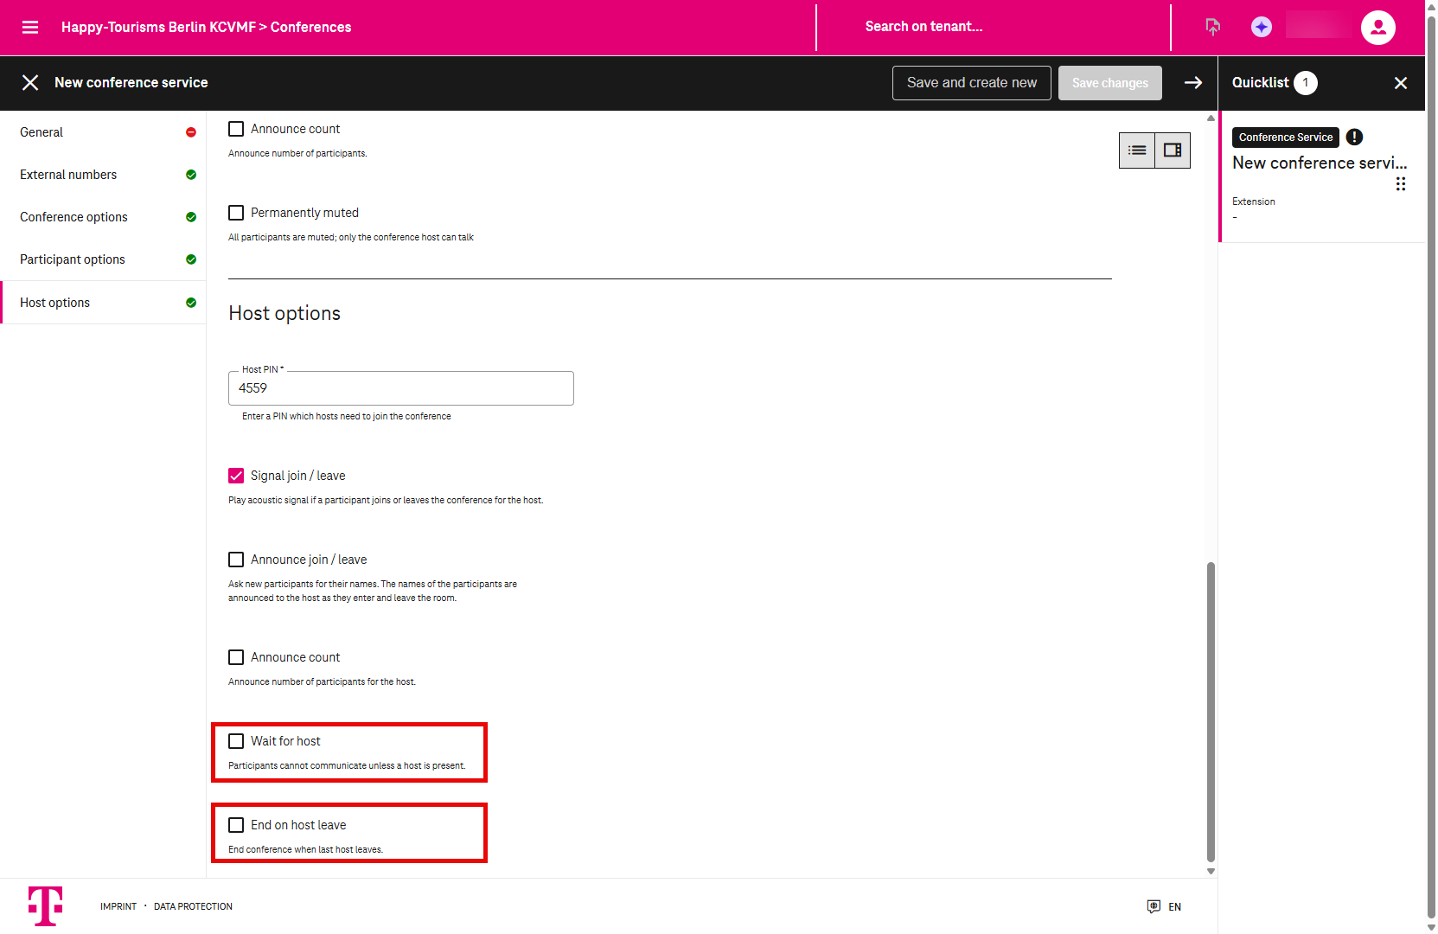Image resolution: width=1438 pixels, height=934 pixels.
Task: Check the Permanently muted option
Action: click(x=236, y=213)
